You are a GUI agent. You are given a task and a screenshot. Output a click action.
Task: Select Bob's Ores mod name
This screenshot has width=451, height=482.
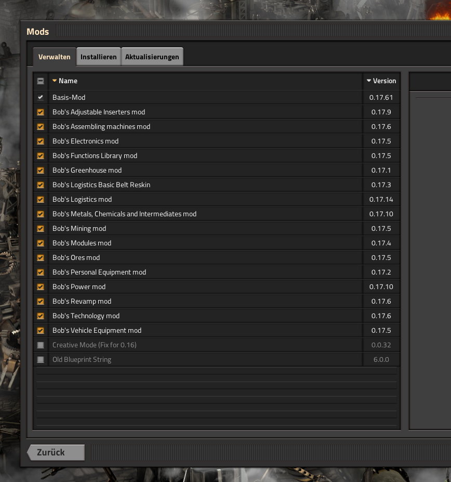76,257
